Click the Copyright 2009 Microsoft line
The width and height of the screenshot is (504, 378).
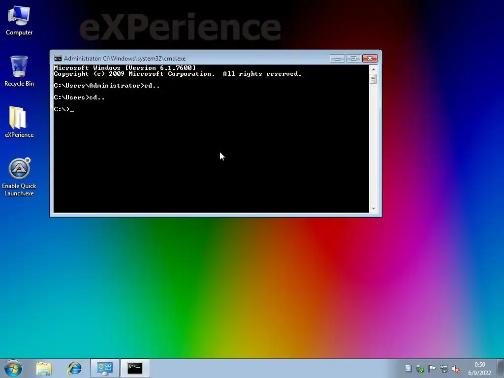[178, 74]
